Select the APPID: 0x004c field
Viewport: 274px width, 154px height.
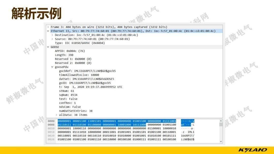[x=68, y=51]
